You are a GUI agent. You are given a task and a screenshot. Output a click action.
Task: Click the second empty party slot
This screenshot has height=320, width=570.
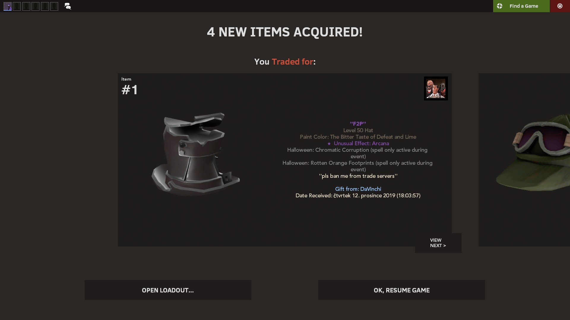pyautogui.click(x=26, y=6)
